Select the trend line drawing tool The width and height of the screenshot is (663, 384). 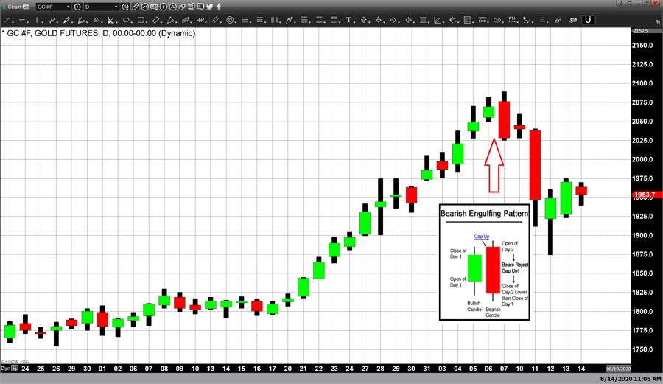(x=8, y=20)
